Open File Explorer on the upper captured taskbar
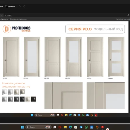Image resolution: width=130 pixels, height=130 pixels. [x=66, y=115]
